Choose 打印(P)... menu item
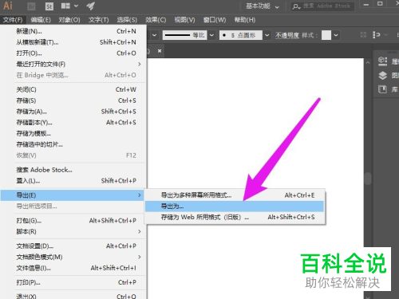 pos(73,282)
